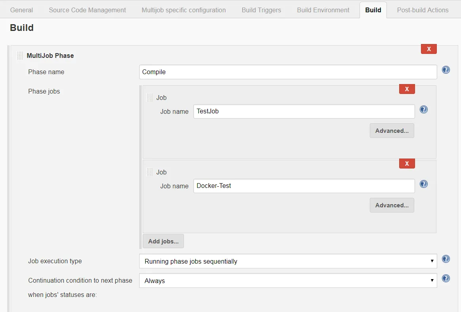Click the Job name label beside Docker-Test

click(174, 186)
